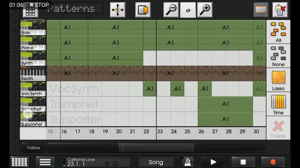Select Bass A1 pattern at bar 26
This screenshot has height=168, width=300.
(225, 28)
